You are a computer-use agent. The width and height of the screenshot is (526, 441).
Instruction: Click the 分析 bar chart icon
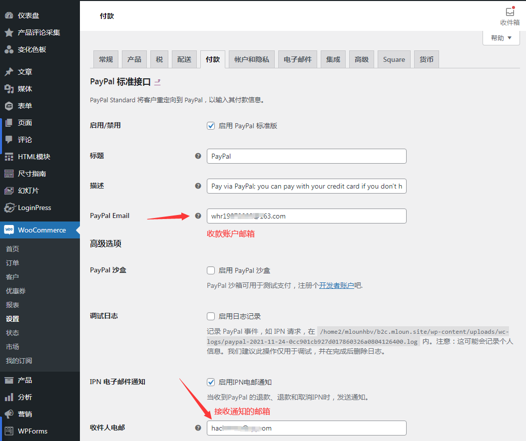pyautogui.click(x=9, y=397)
